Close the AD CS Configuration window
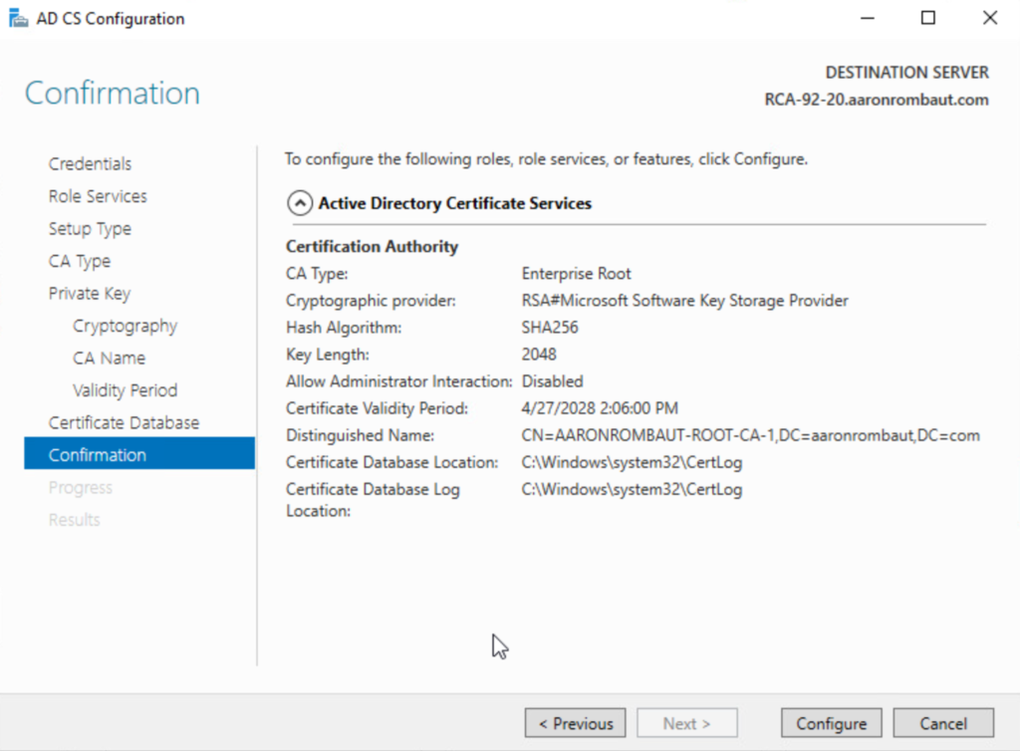Viewport: 1020px width, 751px height. pos(989,18)
